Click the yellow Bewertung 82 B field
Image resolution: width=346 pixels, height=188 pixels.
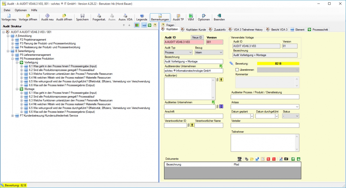coord(278,64)
